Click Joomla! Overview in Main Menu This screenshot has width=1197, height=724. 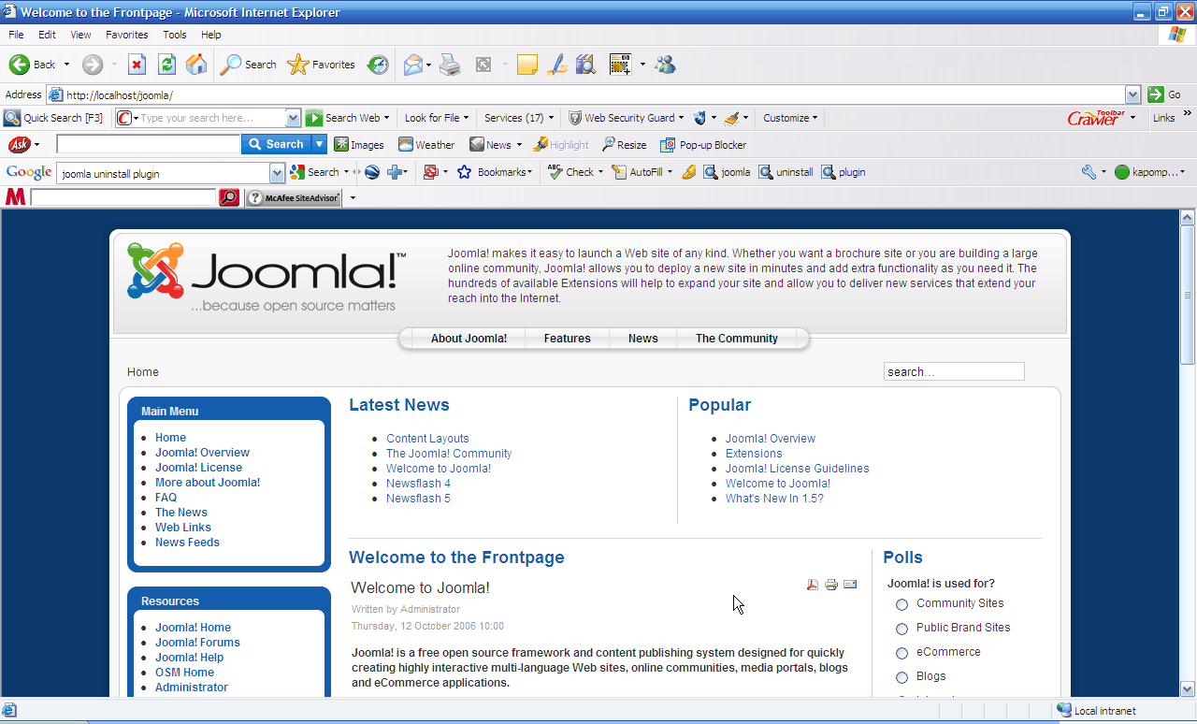[x=202, y=453]
